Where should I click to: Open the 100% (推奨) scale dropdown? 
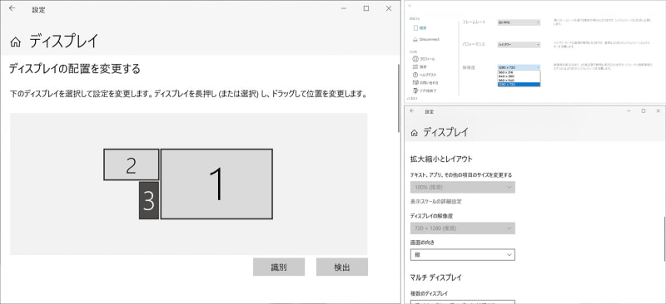pos(463,187)
